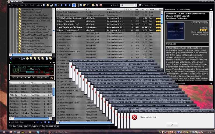Click the Copy button under the Now Playing list
The image size is (215, 134).
[22, 122]
